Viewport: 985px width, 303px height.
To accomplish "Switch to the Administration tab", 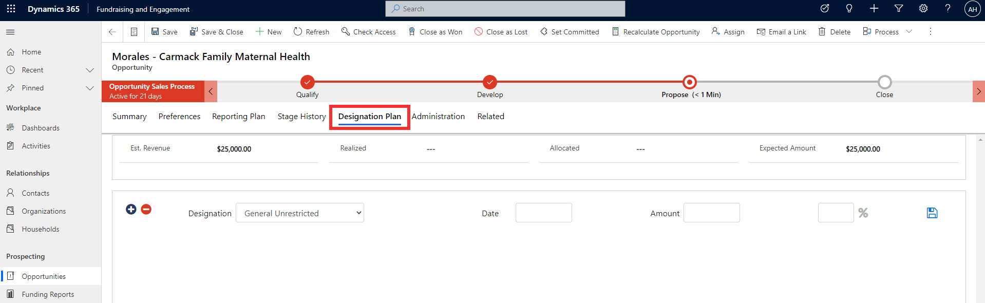I will point(438,117).
